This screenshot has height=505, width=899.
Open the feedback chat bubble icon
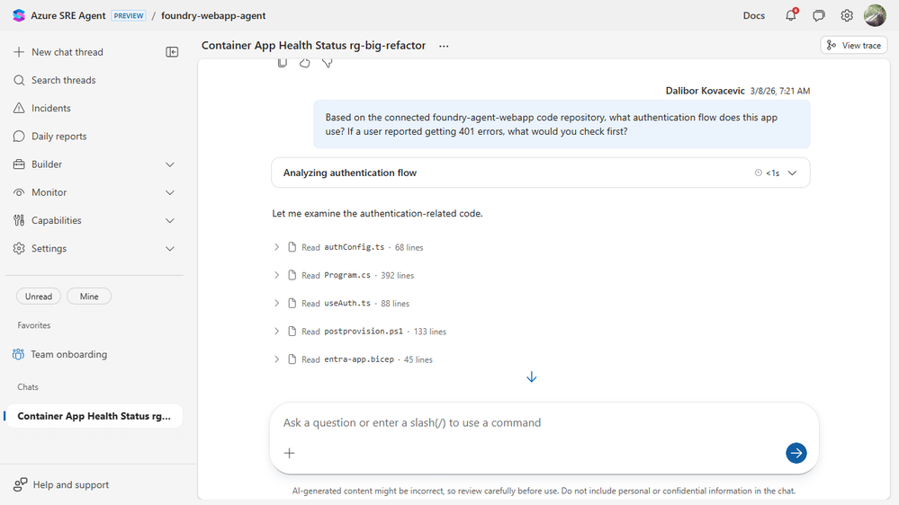pos(819,15)
